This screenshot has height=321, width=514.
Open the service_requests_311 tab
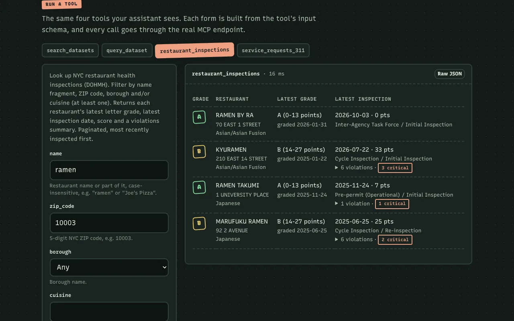273,51
